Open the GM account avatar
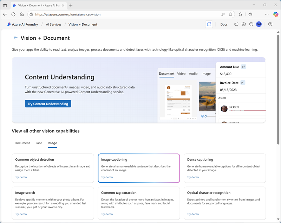The height and width of the screenshot is (223, 281). (259, 24)
